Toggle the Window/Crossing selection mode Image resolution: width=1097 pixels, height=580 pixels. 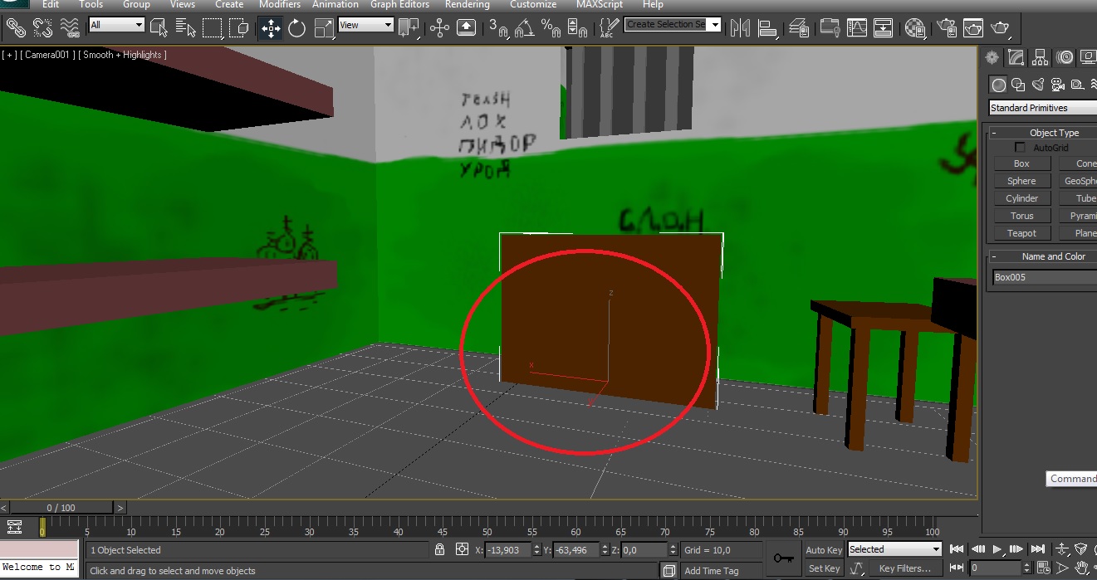tap(239, 28)
